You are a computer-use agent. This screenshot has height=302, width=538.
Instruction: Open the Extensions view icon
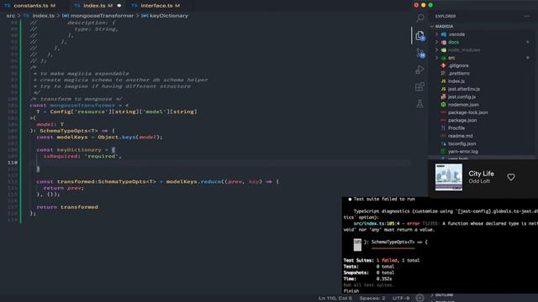[419, 86]
